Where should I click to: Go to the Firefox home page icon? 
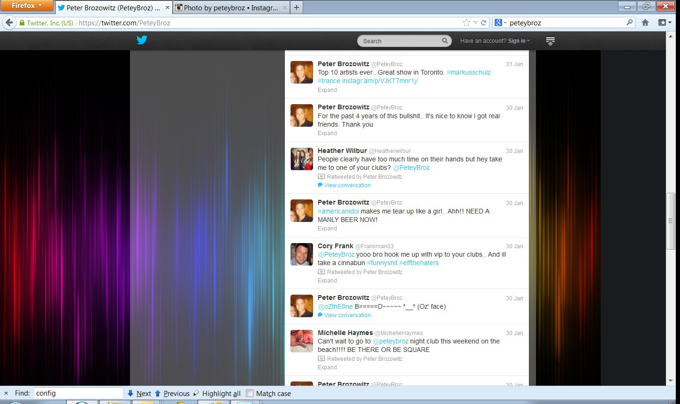tap(645, 23)
